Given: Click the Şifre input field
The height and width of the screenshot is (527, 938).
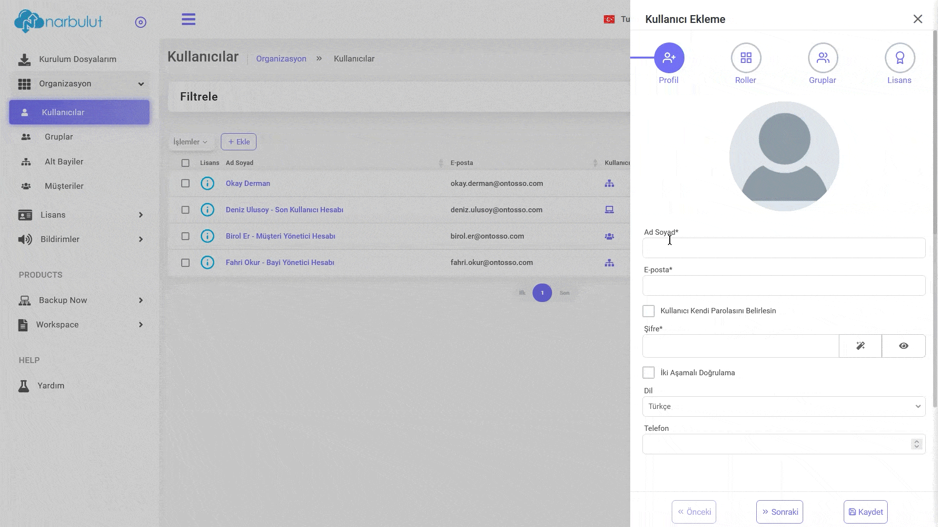Looking at the screenshot, I should click(741, 346).
